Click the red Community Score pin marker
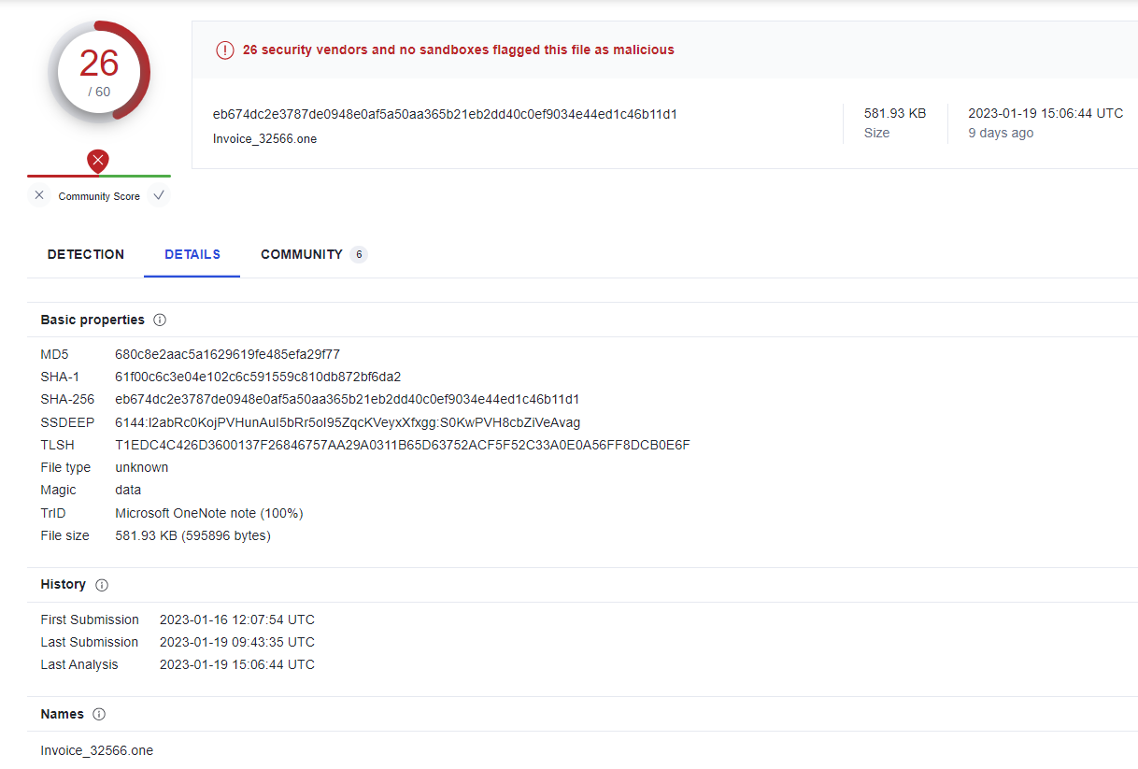This screenshot has height=769, width=1138. [98, 162]
